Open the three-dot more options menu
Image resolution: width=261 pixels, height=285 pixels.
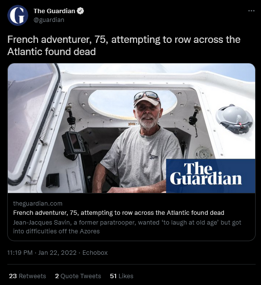point(251,11)
